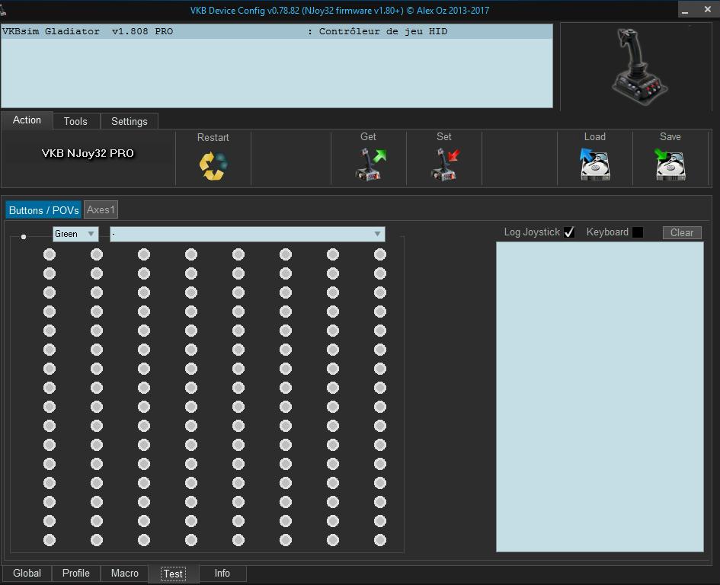Click the Save hard drive icon

(x=670, y=164)
